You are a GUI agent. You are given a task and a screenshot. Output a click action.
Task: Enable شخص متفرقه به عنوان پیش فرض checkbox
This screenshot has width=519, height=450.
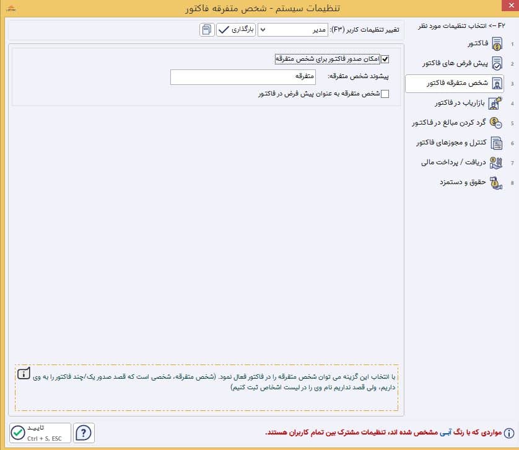(x=385, y=94)
